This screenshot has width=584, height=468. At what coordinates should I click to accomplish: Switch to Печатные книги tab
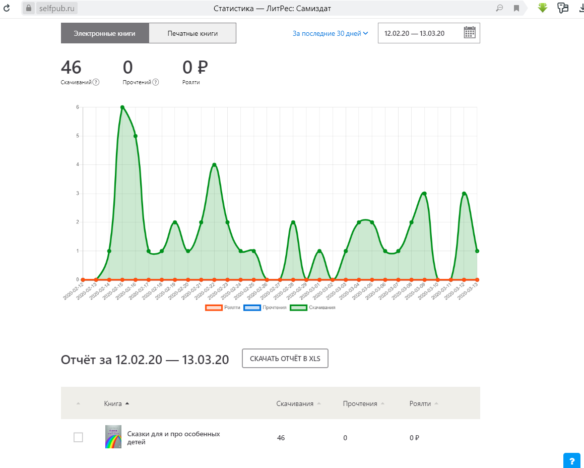click(x=192, y=33)
